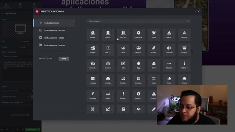This screenshot has width=235, height=132.
Task: Pick the Eye dropper icon
Action: (152, 109)
